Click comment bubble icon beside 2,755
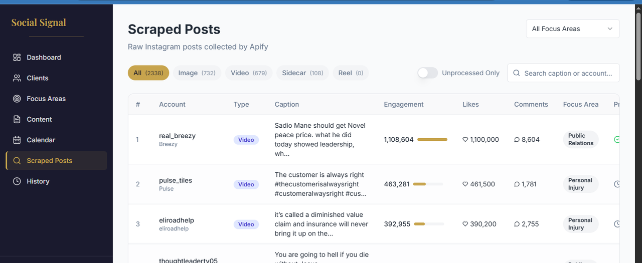The height and width of the screenshot is (263, 642). coord(517,224)
